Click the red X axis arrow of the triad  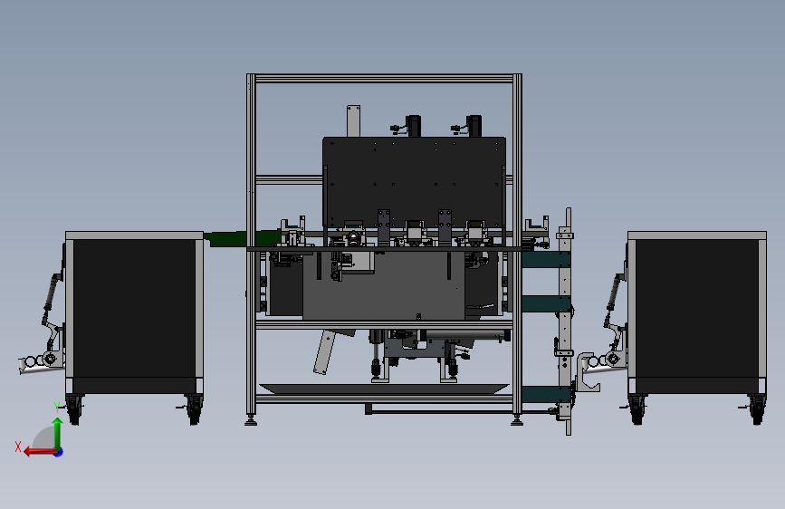coord(40,452)
